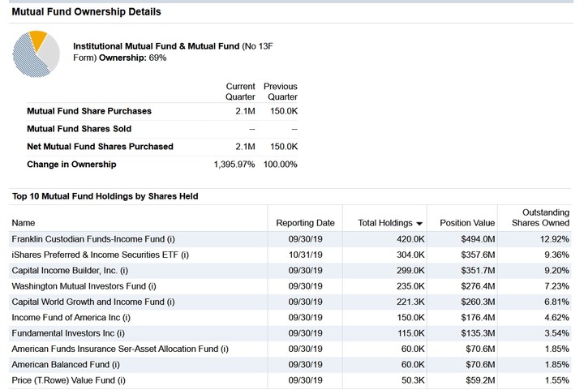The width and height of the screenshot is (584, 390).
Task: Click the orange pie chart slice
Action: (x=38, y=41)
